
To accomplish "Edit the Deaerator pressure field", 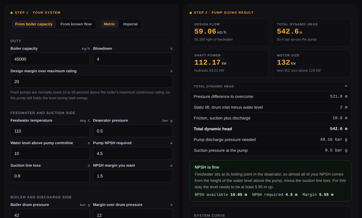I will tap(133, 131).
